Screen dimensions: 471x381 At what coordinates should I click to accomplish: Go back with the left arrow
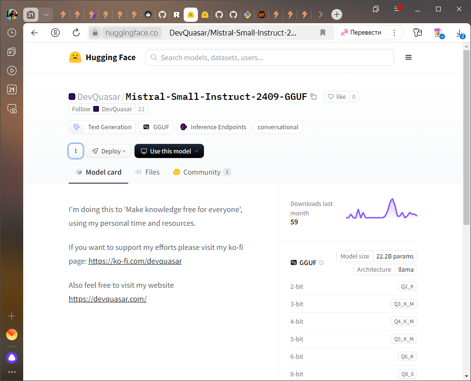coord(35,33)
